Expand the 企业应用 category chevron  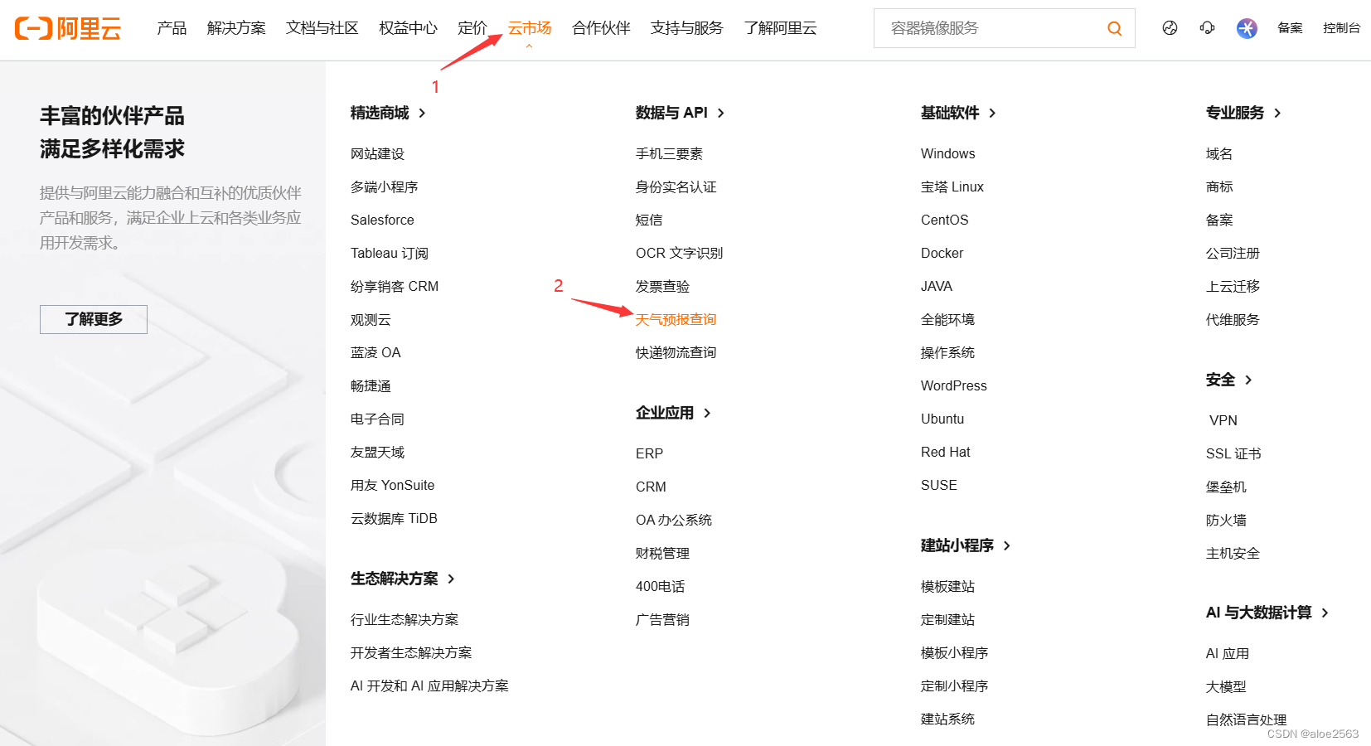pos(707,413)
